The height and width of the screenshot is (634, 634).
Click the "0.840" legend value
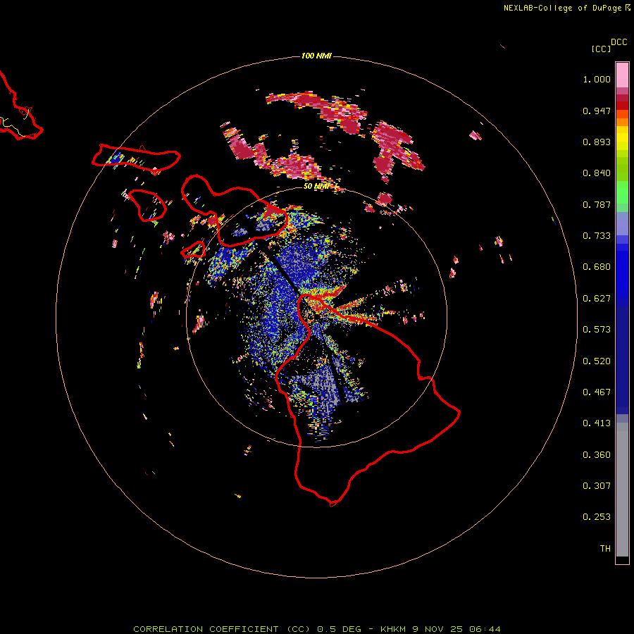(597, 173)
